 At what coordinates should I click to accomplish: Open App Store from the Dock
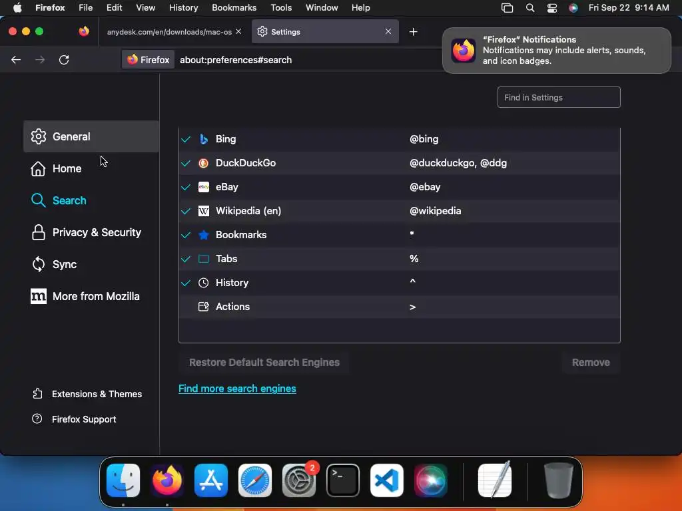click(x=211, y=480)
